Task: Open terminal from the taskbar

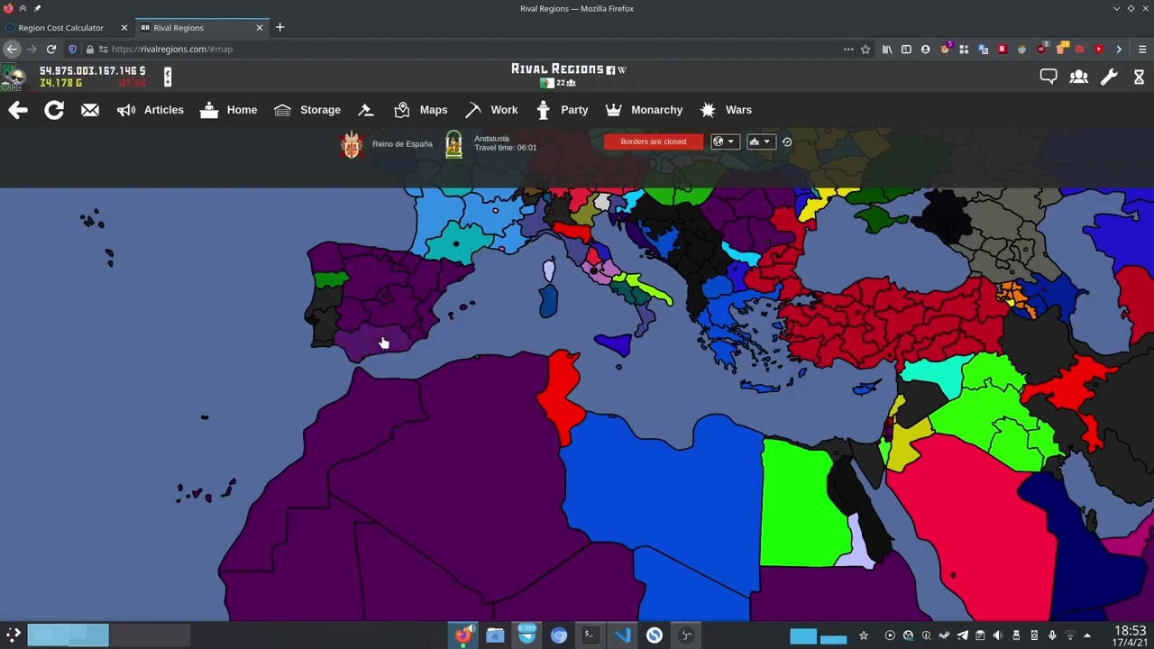Action: (x=590, y=635)
